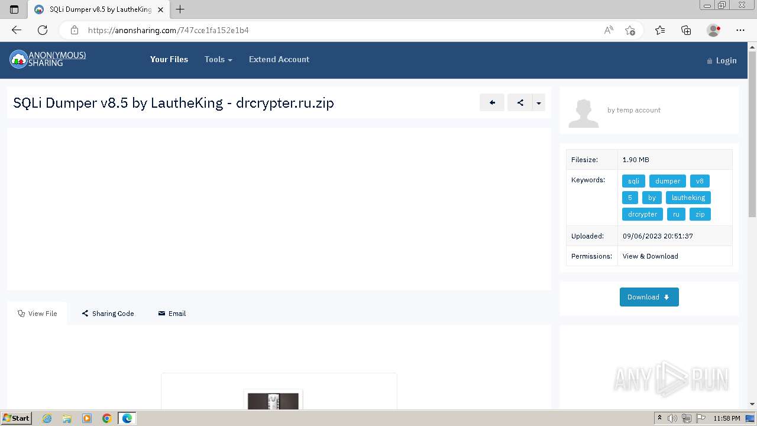
Task: Open the Windows Start menu
Action: [x=16, y=418]
